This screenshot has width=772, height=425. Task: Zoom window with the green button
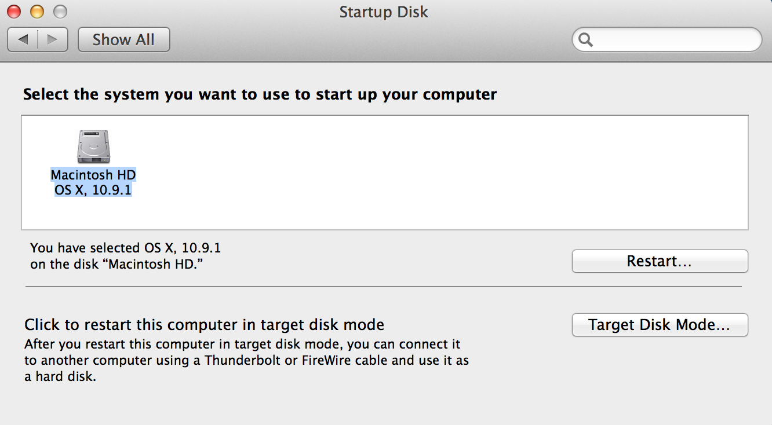click(x=60, y=11)
